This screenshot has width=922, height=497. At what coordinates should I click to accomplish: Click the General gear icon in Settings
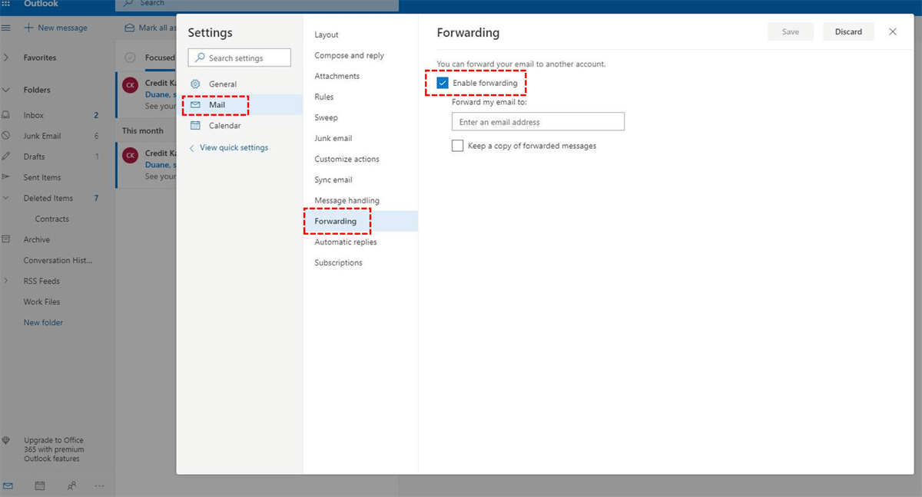coord(195,84)
